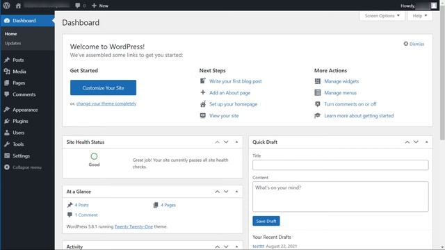This screenshot has width=445, height=250.
Task: Open the Write your first blog post link
Action: pos(236,81)
